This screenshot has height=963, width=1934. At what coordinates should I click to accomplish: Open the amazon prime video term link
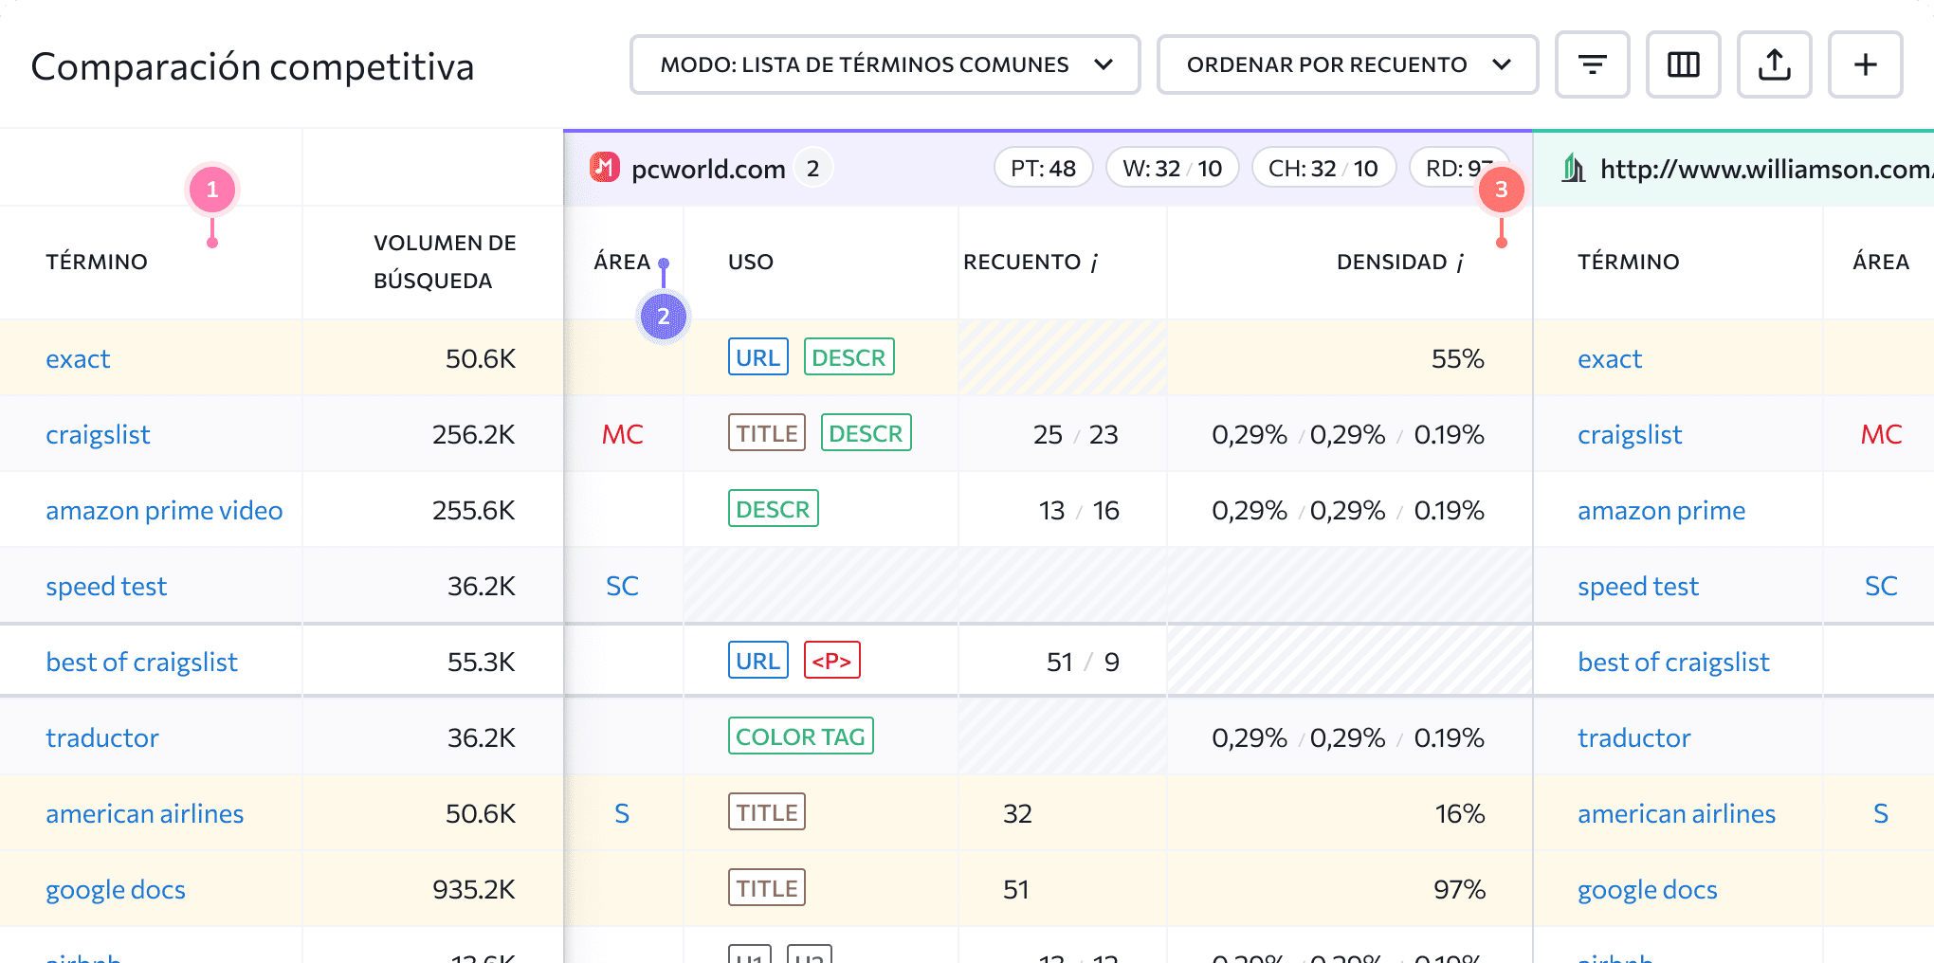164,510
